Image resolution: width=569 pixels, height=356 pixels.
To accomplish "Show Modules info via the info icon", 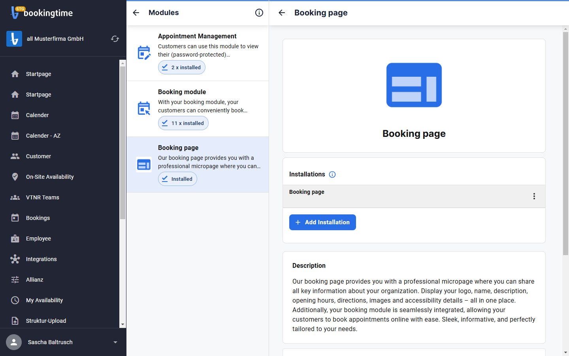I will pos(259,13).
